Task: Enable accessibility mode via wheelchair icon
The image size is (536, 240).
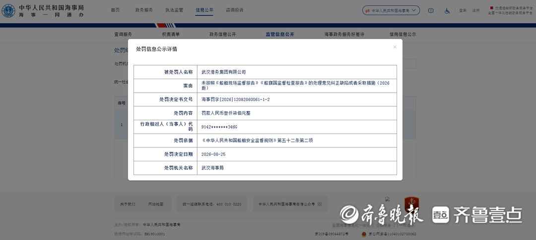Action: coord(447,10)
